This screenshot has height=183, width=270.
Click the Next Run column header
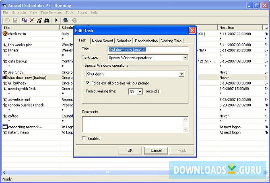pyautogui.click(x=240, y=27)
